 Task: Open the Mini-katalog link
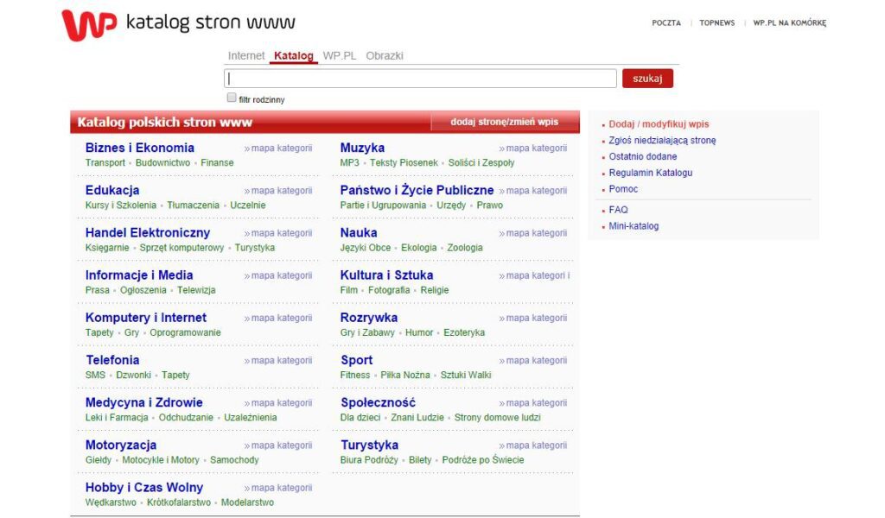coord(634,226)
